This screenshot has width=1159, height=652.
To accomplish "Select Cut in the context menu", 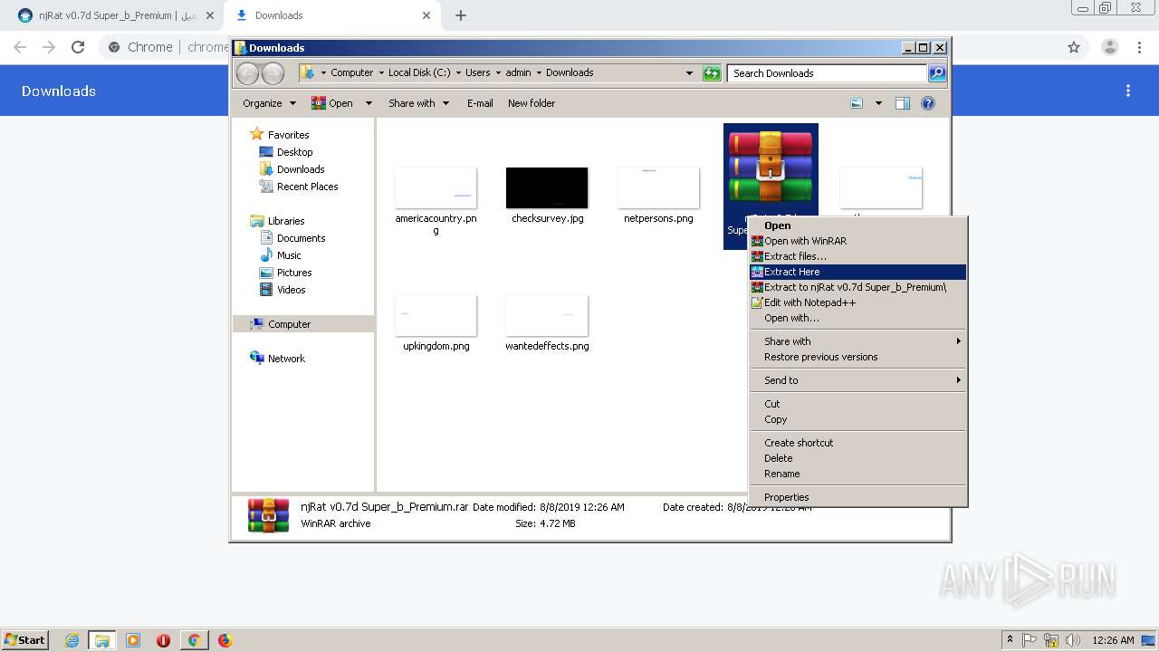I will click(857, 404).
